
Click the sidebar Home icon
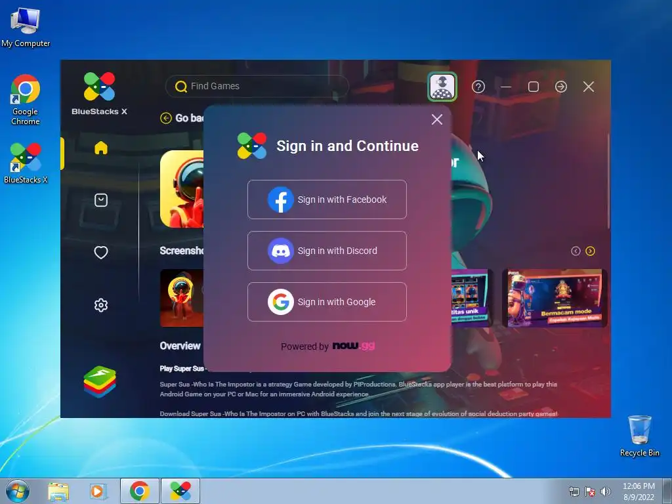point(101,148)
